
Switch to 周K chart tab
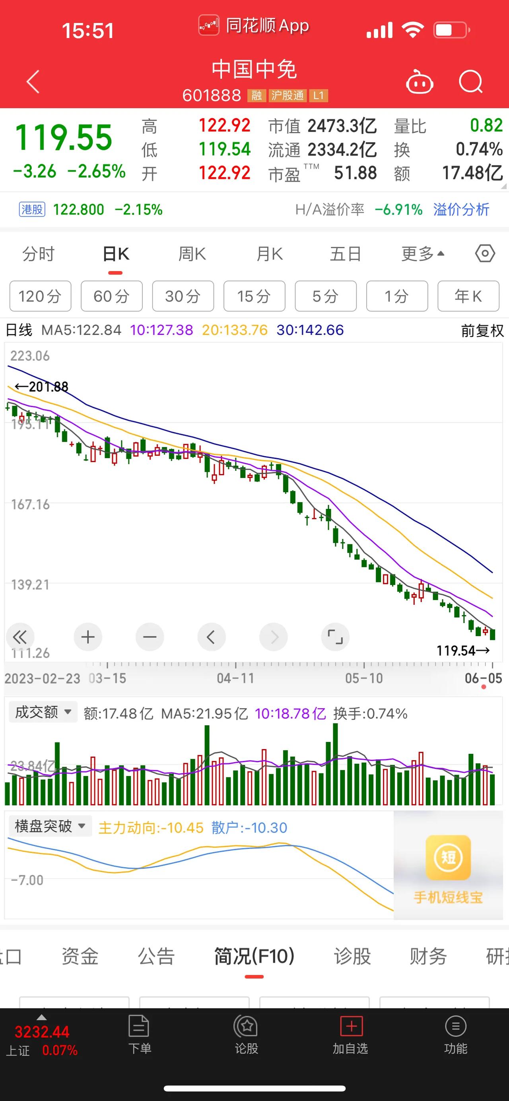192,254
